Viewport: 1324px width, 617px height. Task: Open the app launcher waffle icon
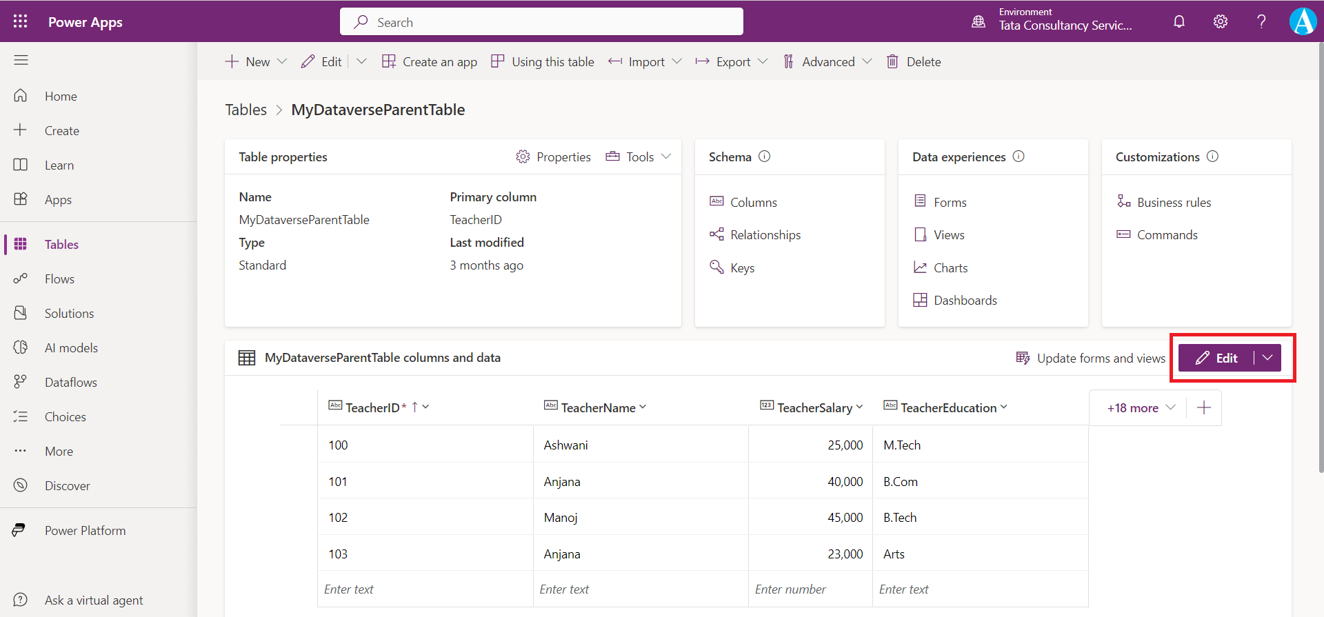pyautogui.click(x=21, y=21)
